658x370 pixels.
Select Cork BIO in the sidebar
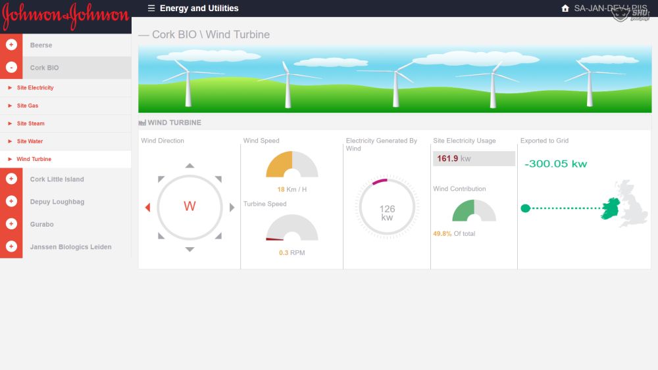coord(45,68)
